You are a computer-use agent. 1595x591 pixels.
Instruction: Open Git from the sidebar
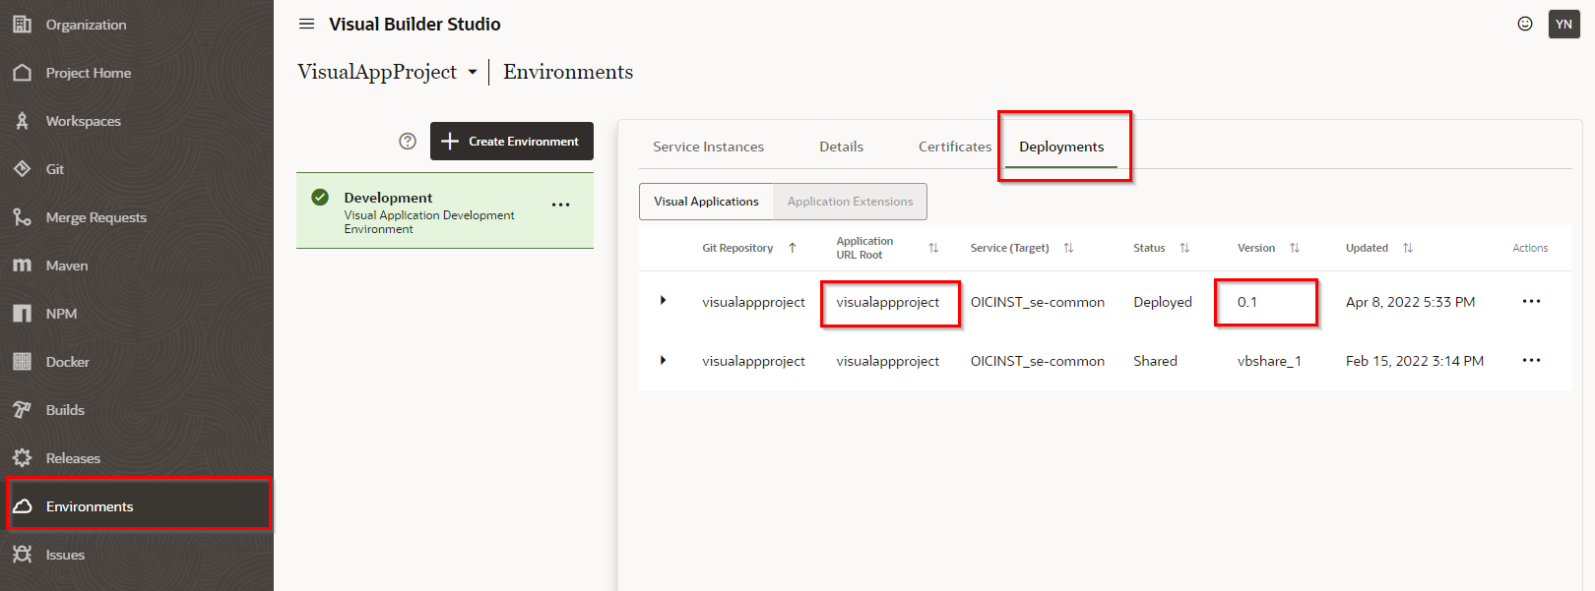point(55,169)
